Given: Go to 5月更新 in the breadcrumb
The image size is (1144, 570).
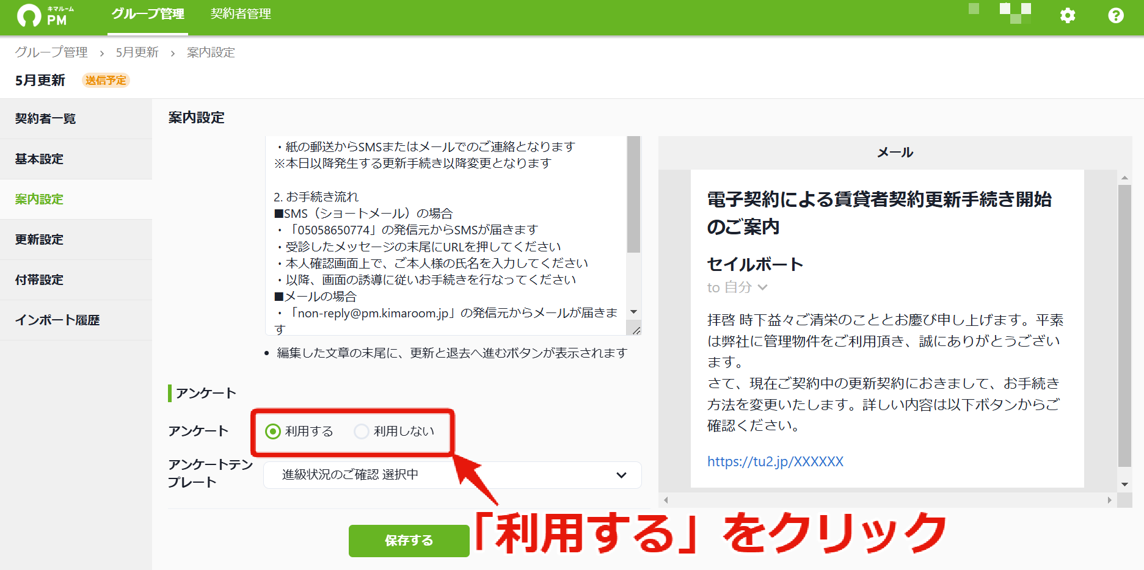Looking at the screenshot, I should coord(137,52).
